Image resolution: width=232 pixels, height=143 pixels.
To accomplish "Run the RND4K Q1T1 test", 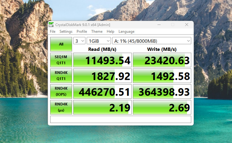I will coord(61,76).
